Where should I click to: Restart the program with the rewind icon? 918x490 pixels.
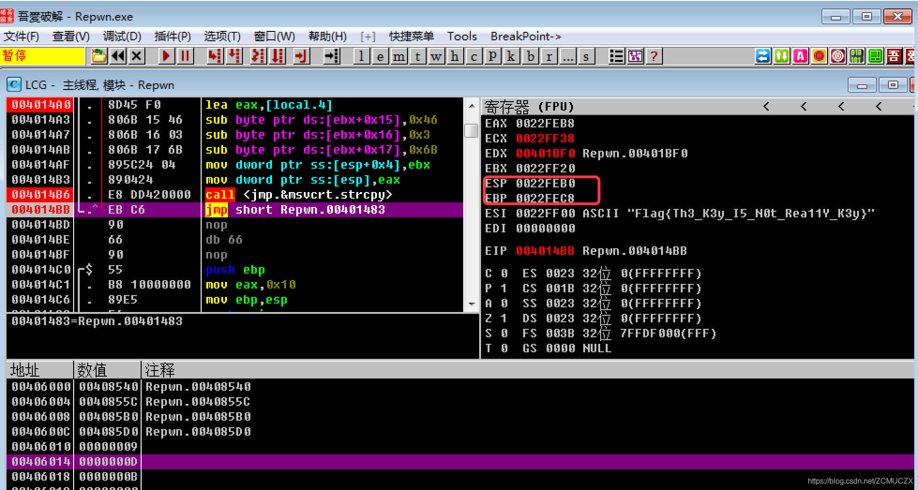[x=118, y=56]
